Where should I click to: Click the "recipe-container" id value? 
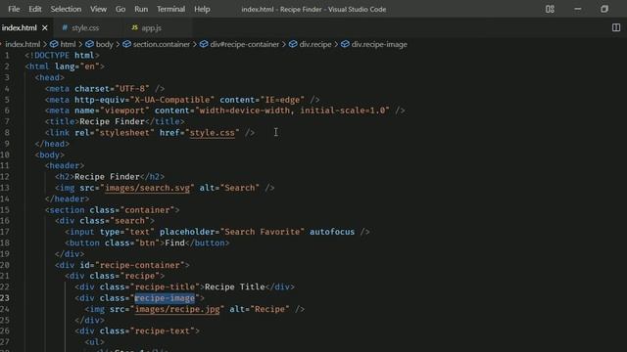pyautogui.click(x=139, y=265)
